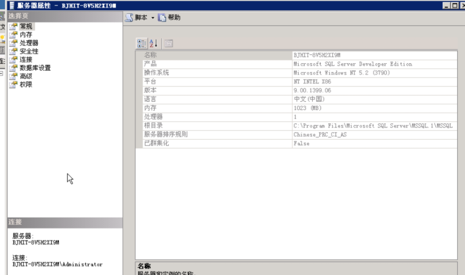465x275 pixels.
Task: Click the 脚本 button label
Action: [x=141, y=18]
